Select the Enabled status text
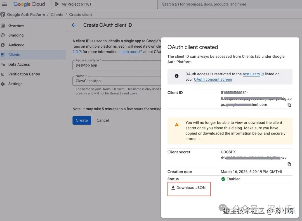 [233, 179]
